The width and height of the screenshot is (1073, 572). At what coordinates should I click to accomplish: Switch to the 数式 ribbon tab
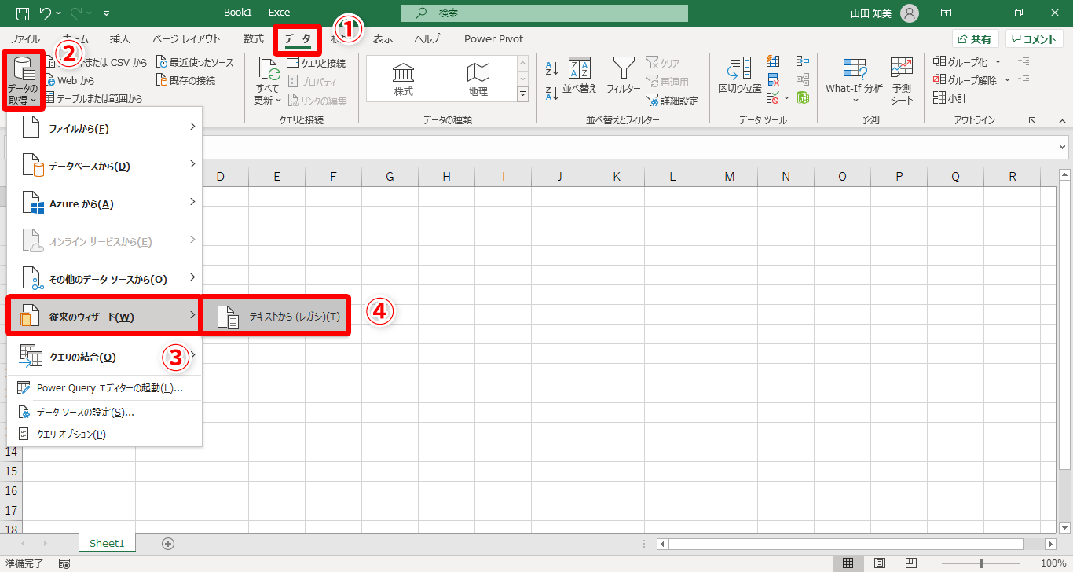pyautogui.click(x=253, y=38)
